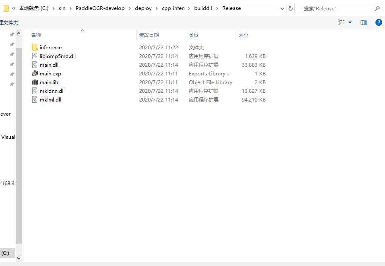Image resolution: width=385 pixels, height=266 pixels.
Task: Click the refresh button in address bar
Action: 291,8
